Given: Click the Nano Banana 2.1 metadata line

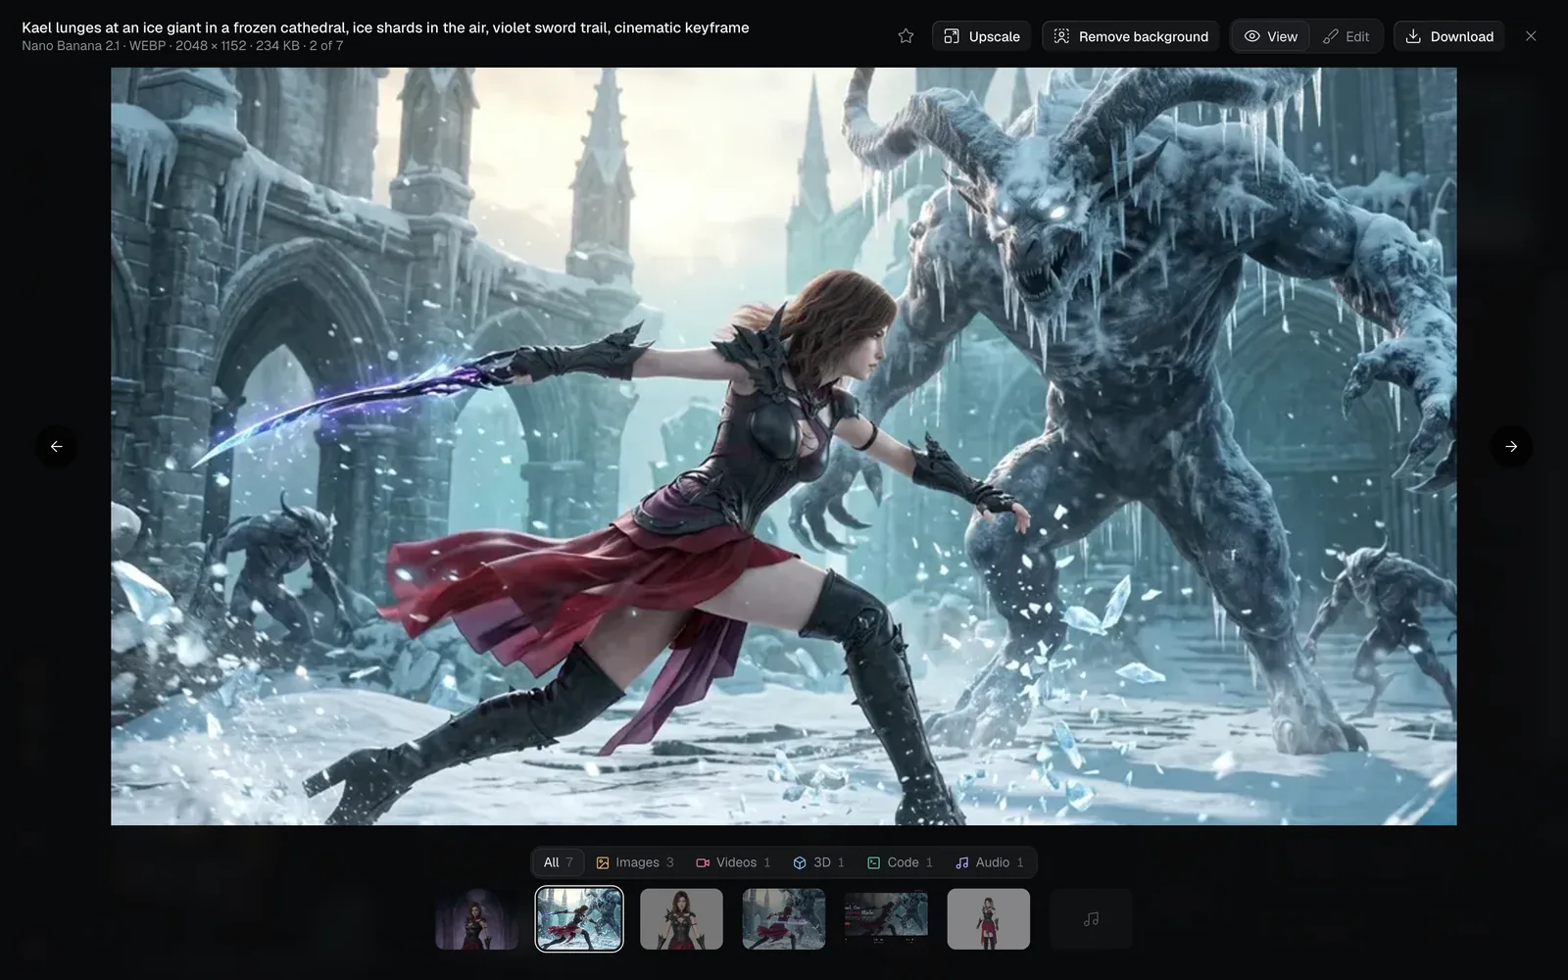Looking at the screenshot, I should point(182,46).
